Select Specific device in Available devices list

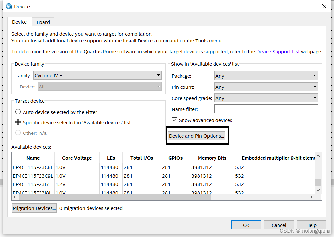coord(18,122)
